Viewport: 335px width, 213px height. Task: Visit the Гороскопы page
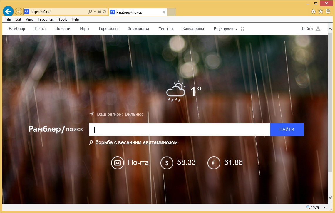tap(108, 28)
